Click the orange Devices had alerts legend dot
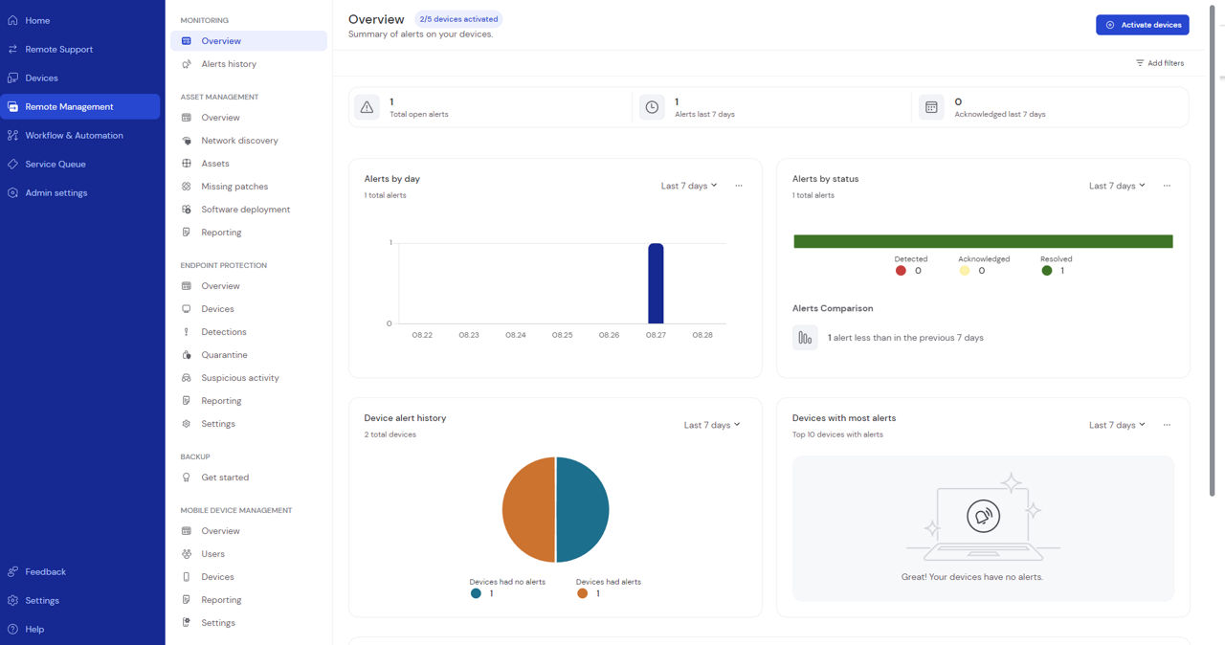Screen dimensions: 1225x645 [x=582, y=593]
